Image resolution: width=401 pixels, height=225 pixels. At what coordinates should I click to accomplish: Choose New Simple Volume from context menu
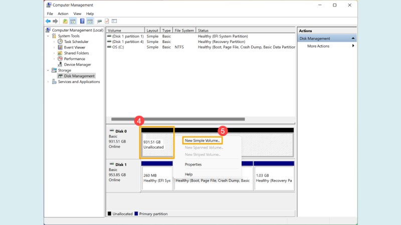[203, 140]
